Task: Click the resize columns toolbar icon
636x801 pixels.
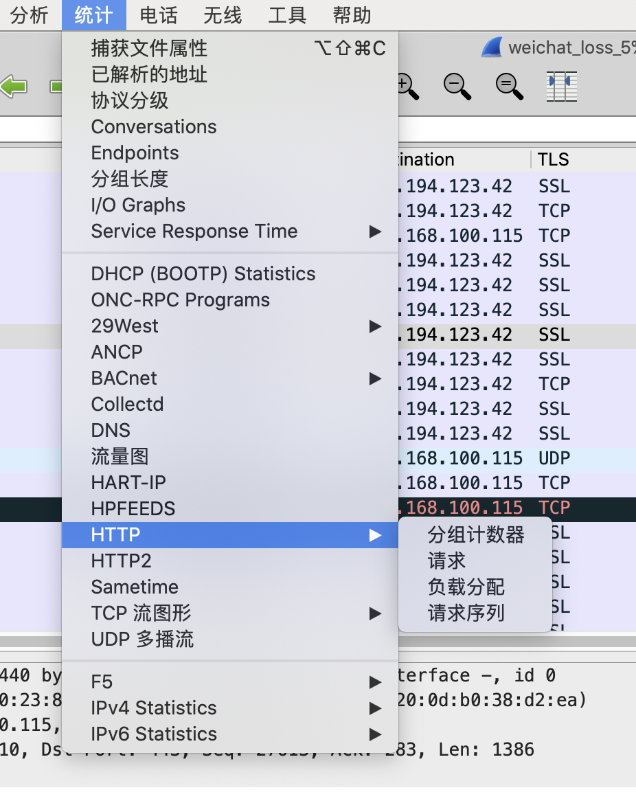Action: tap(561, 87)
